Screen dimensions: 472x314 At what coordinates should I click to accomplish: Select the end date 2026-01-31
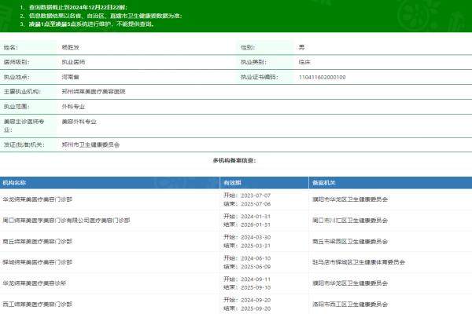(x=256, y=225)
